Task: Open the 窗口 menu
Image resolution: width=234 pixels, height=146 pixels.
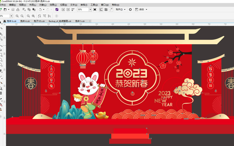Action: [105, 5]
